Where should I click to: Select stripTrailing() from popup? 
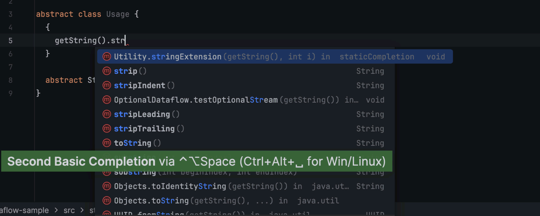pos(245,129)
